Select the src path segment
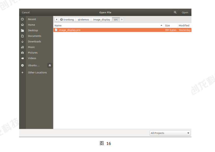215x152 pixels. pyautogui.click(x=116, y=19)
